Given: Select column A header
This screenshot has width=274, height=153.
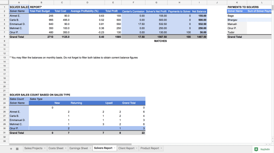Looking at the screenshot, I should 19,2.
